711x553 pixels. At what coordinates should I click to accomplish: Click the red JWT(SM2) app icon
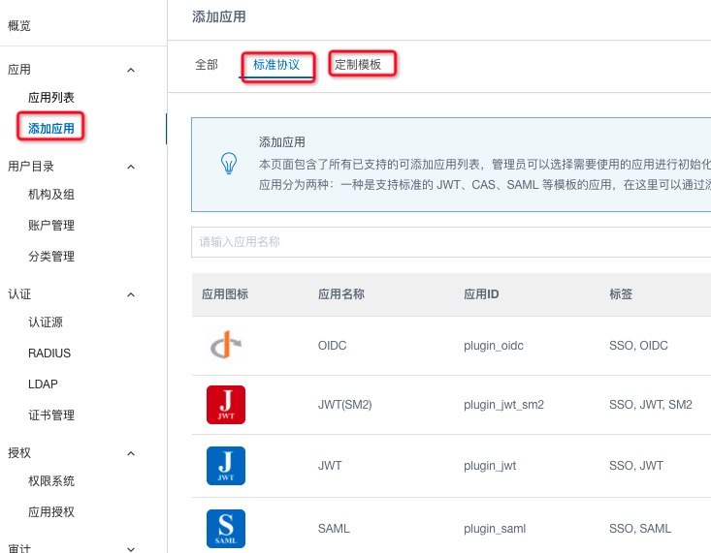coord(226,405)
